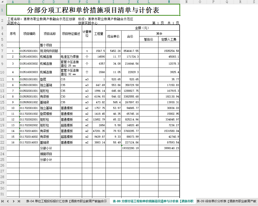Select the active 表-08 sheet tab
258x206 pixels.
(153, 201)
